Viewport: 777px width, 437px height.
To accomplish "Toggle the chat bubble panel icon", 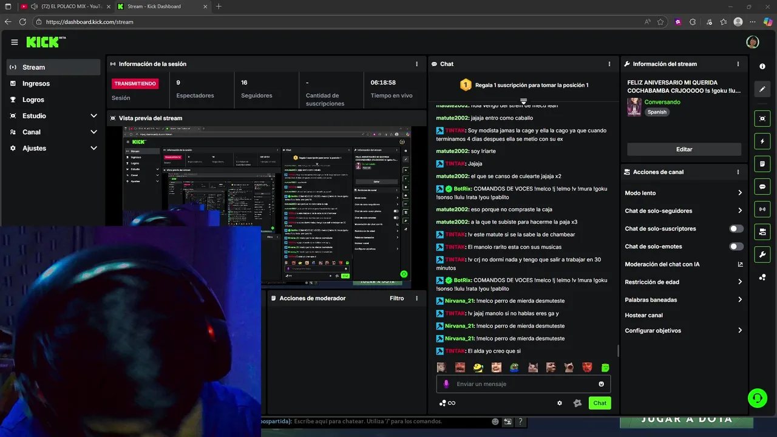I will point(762,186).
